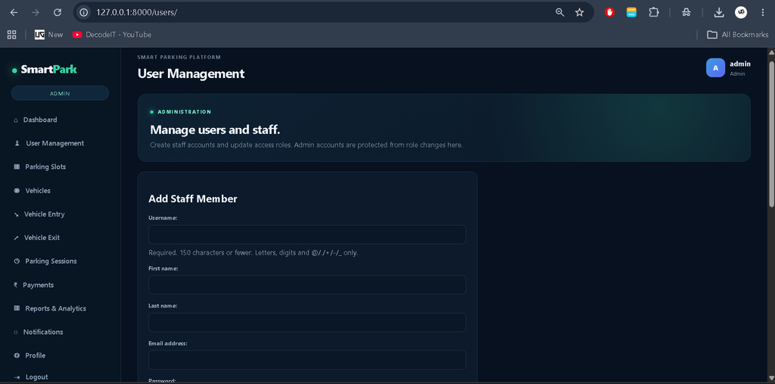Go to the Parking Slots page
Image resolution: width=775 pixels, height=384 pixels.
(45, 167)
